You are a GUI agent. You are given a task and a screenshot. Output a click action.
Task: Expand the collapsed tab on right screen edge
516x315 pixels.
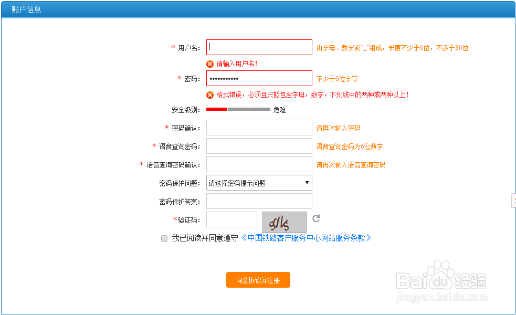(513, 201)
